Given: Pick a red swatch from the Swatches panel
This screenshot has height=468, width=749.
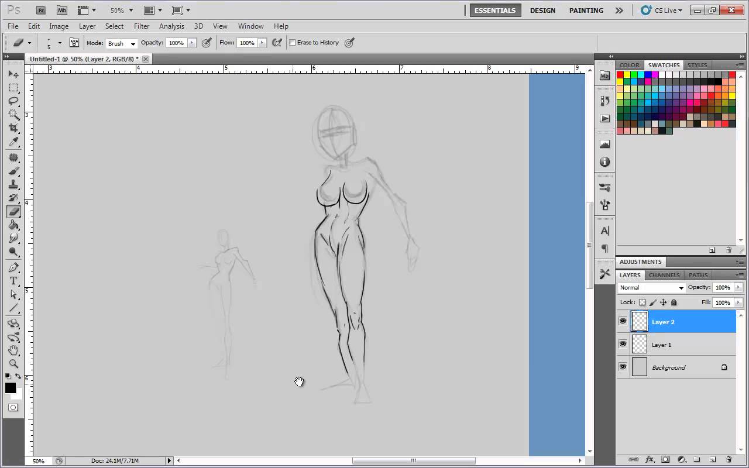Looking at the screenshot, I should [620, 74].
